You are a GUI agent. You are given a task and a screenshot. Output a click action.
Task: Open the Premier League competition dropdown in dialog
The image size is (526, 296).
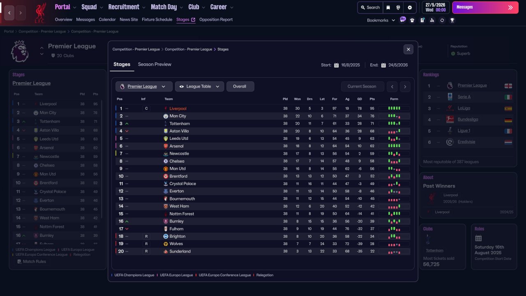click(144, 86)
